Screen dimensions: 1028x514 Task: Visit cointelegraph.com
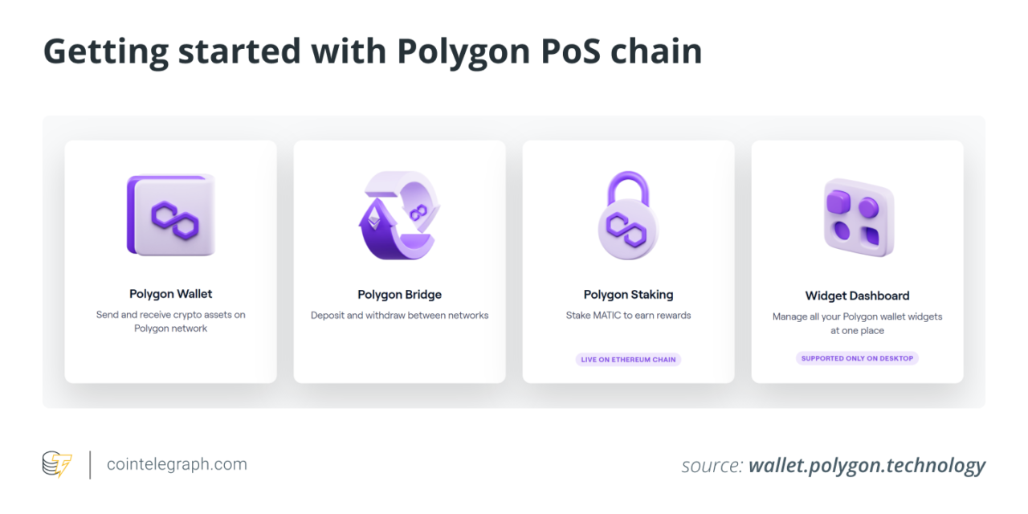tap(177, 464)
